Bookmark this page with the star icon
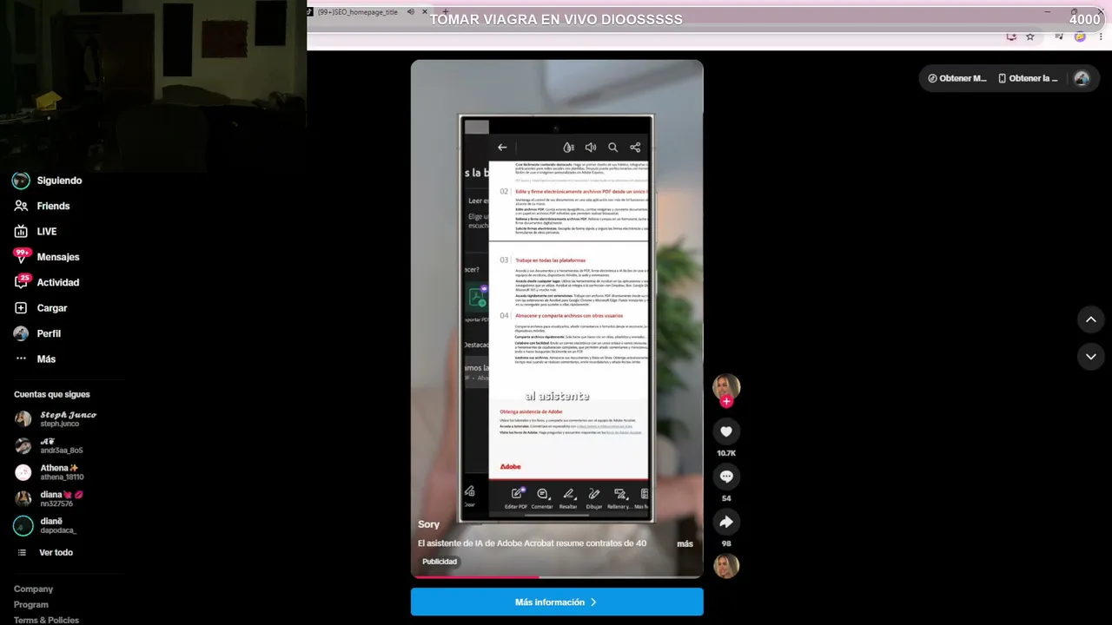1112x625 pixels. [1030, 36]
